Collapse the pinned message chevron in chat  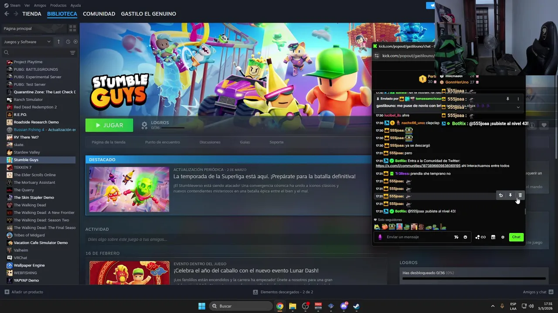[x=518, y=107]
